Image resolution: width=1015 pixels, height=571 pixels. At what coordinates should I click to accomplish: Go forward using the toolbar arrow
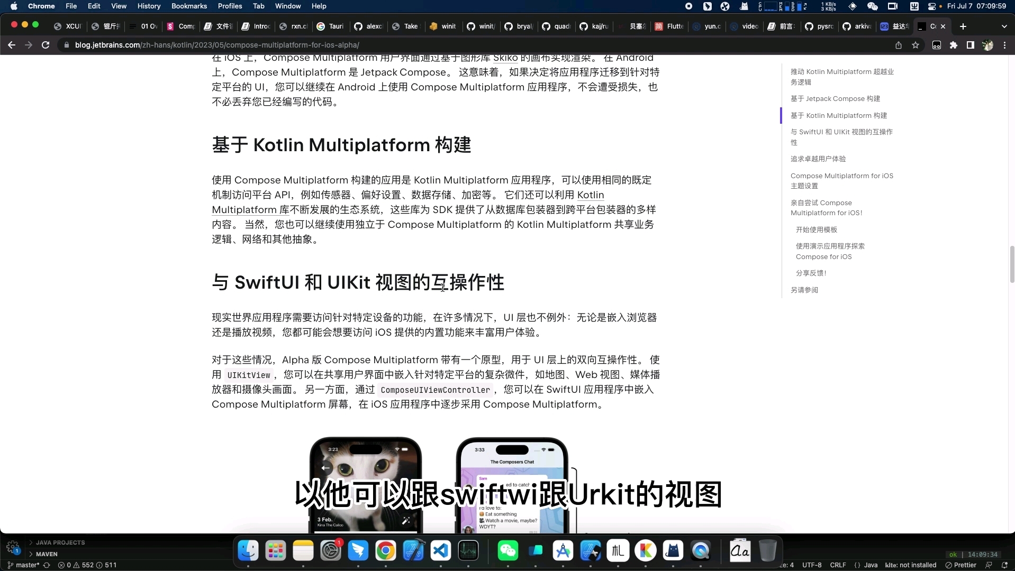(29, 45)
